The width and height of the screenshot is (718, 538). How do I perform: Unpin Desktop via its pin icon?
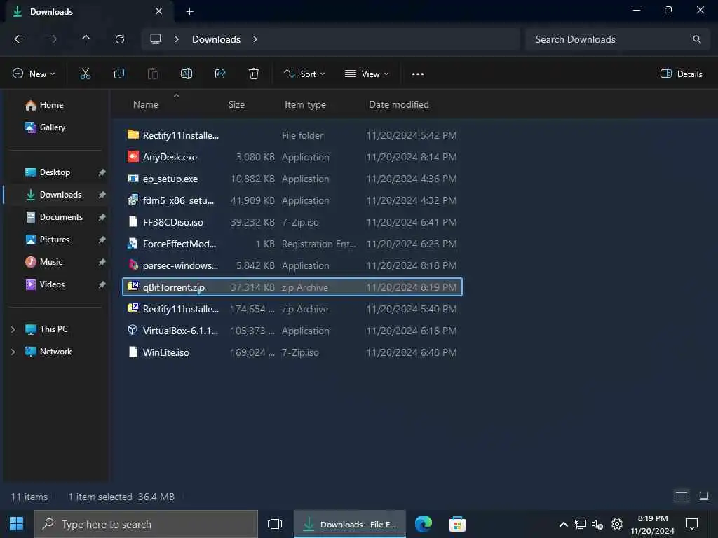pos(102,172)
